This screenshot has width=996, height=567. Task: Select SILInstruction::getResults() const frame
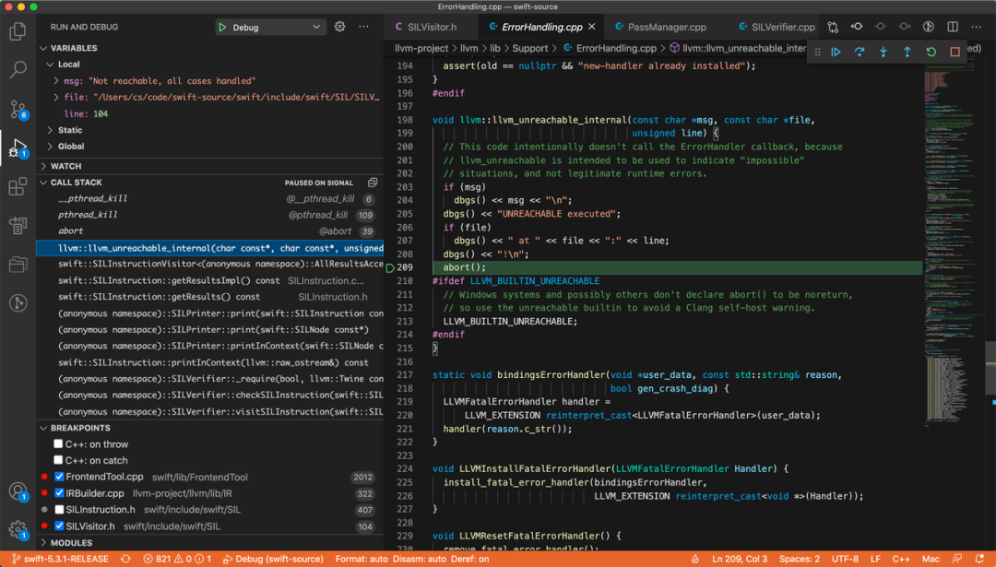coord(210,297)
